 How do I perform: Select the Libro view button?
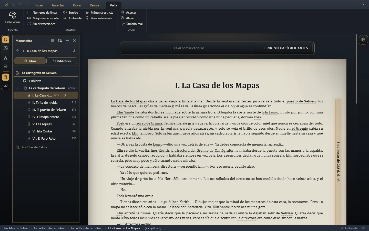pyautogui.click(x=30, y=61)
